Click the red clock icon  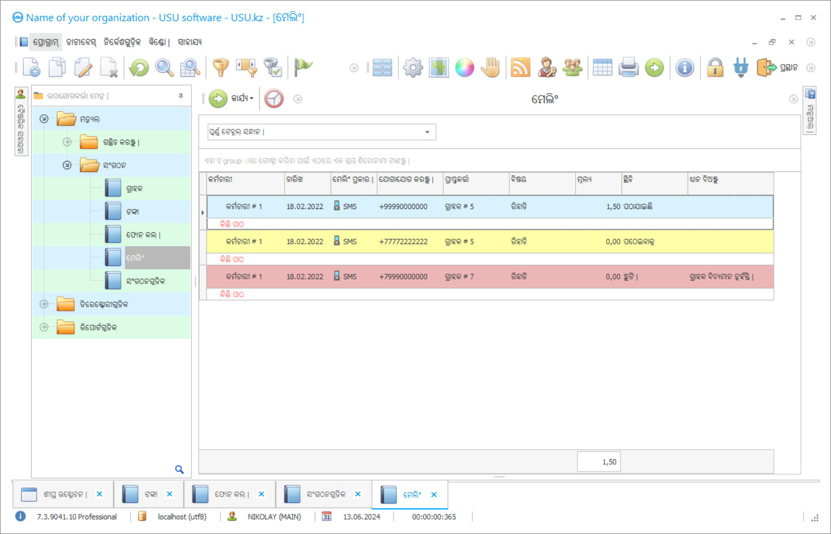tap(274, 98)
